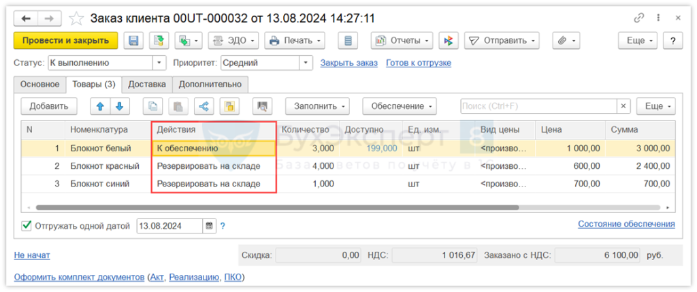Viewport: 697px width, 292px height.
Task: Switch to the Доставка tab
Action: pyautogui.click(x=146, y=85)
